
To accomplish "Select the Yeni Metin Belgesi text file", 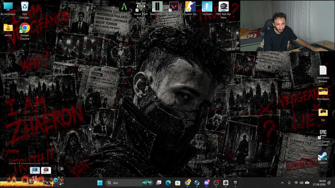I will (x=323, y=74).
